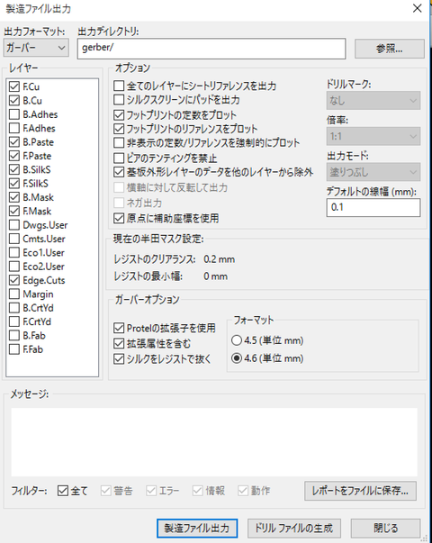Viewport: 432px width, 543px height.
Task: Click inside the メッセージ output box
Action: point(214,442)
